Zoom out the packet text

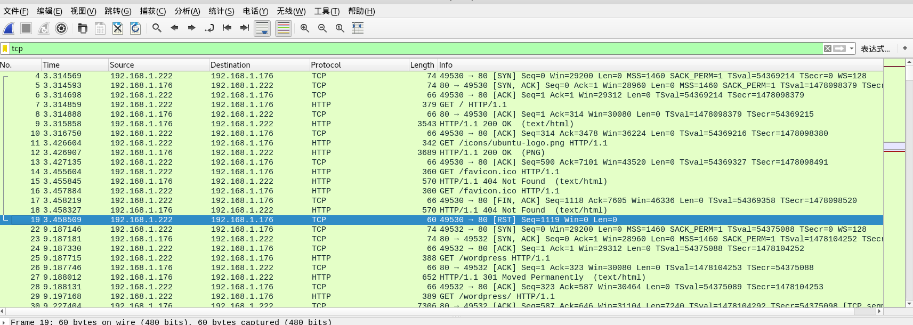(322, 28)
